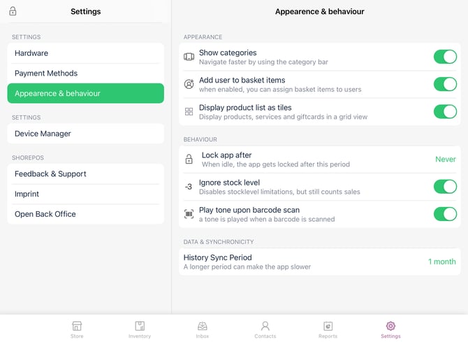Turn off Display product list as tiles
The height and width of the screenshot is (342, 468).
[445, 111]
